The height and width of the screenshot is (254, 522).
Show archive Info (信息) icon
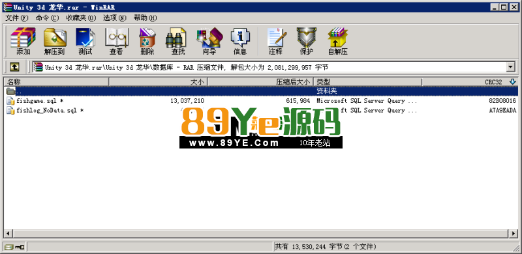[240, 41]
